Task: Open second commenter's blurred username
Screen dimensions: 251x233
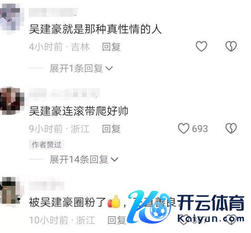Action: click(x=64, y=93)
